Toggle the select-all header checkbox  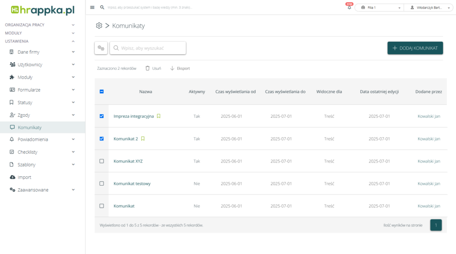pyautogui.click(x=102, y=92)
